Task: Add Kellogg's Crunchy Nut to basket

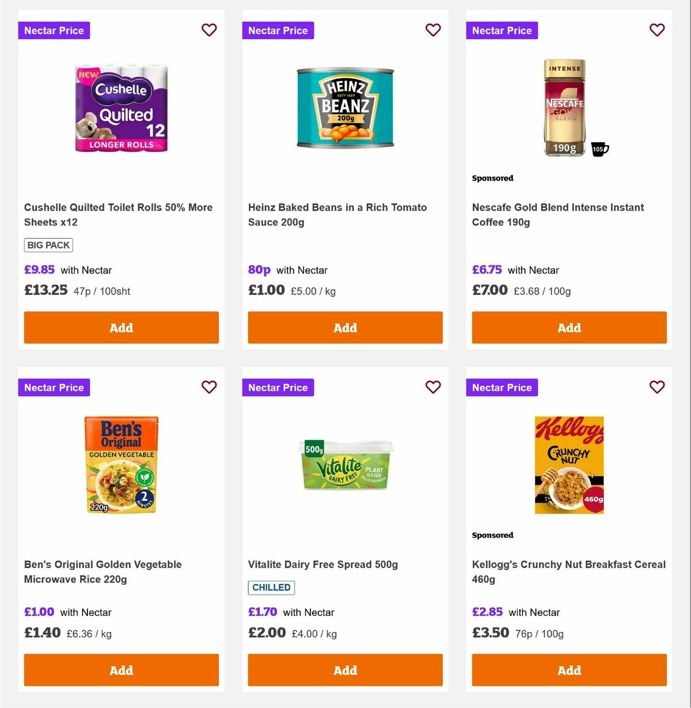Action: 569,670
